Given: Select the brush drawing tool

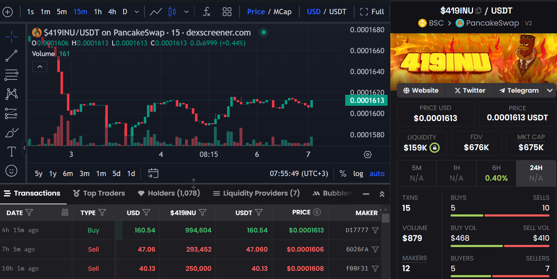Looking at the screenshot, I should pos(11,133).
